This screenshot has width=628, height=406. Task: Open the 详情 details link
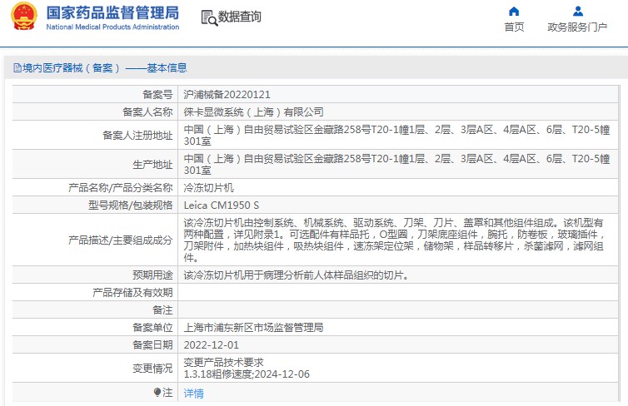tap(193, 394)
